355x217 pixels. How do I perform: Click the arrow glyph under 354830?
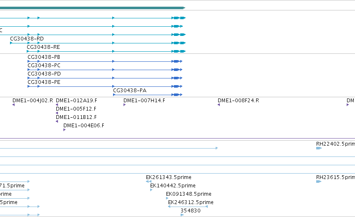(x=182, y=215)
